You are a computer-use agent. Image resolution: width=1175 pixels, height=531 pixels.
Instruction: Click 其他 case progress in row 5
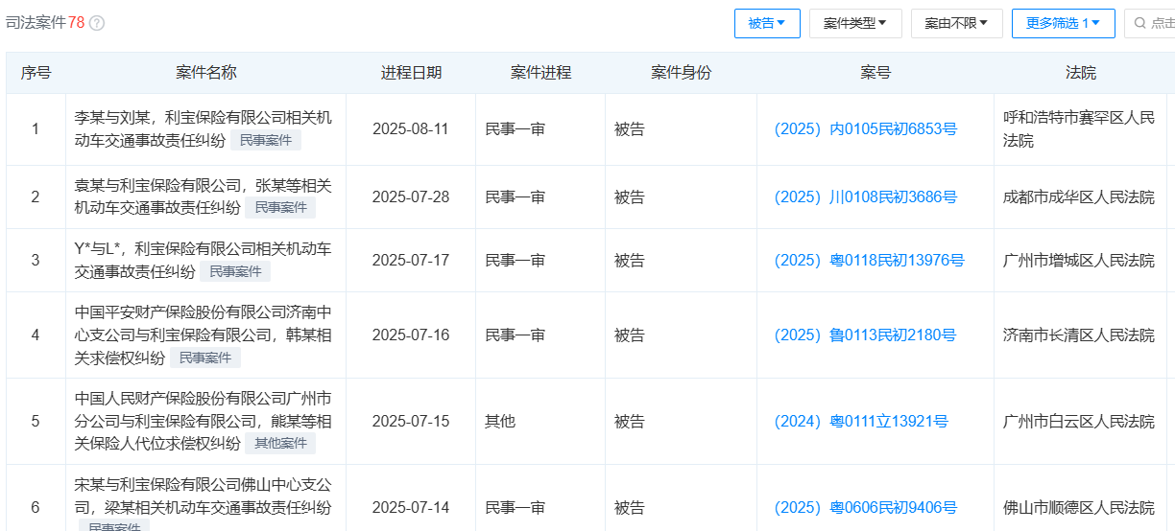500,421
